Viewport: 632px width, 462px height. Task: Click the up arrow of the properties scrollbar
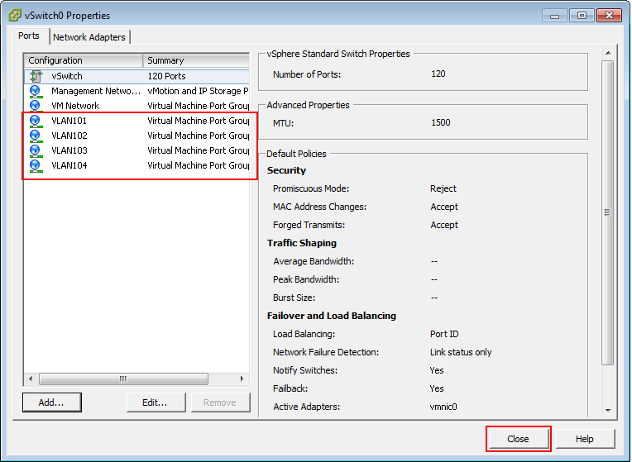coord(608,53)
